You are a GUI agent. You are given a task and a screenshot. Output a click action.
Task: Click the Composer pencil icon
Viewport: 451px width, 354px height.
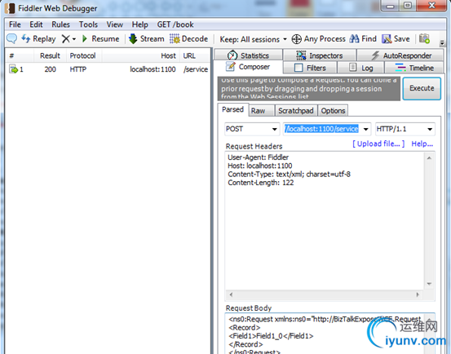(230, 66)
